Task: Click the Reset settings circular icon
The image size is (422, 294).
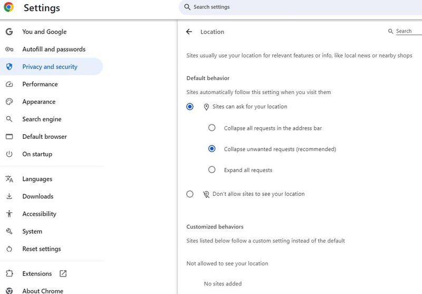Action: [x=9, y=249]
